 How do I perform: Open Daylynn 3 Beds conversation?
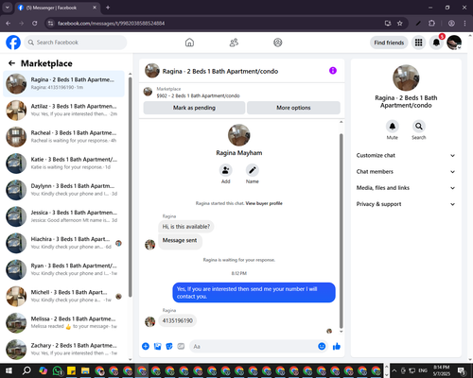[63, 190]
